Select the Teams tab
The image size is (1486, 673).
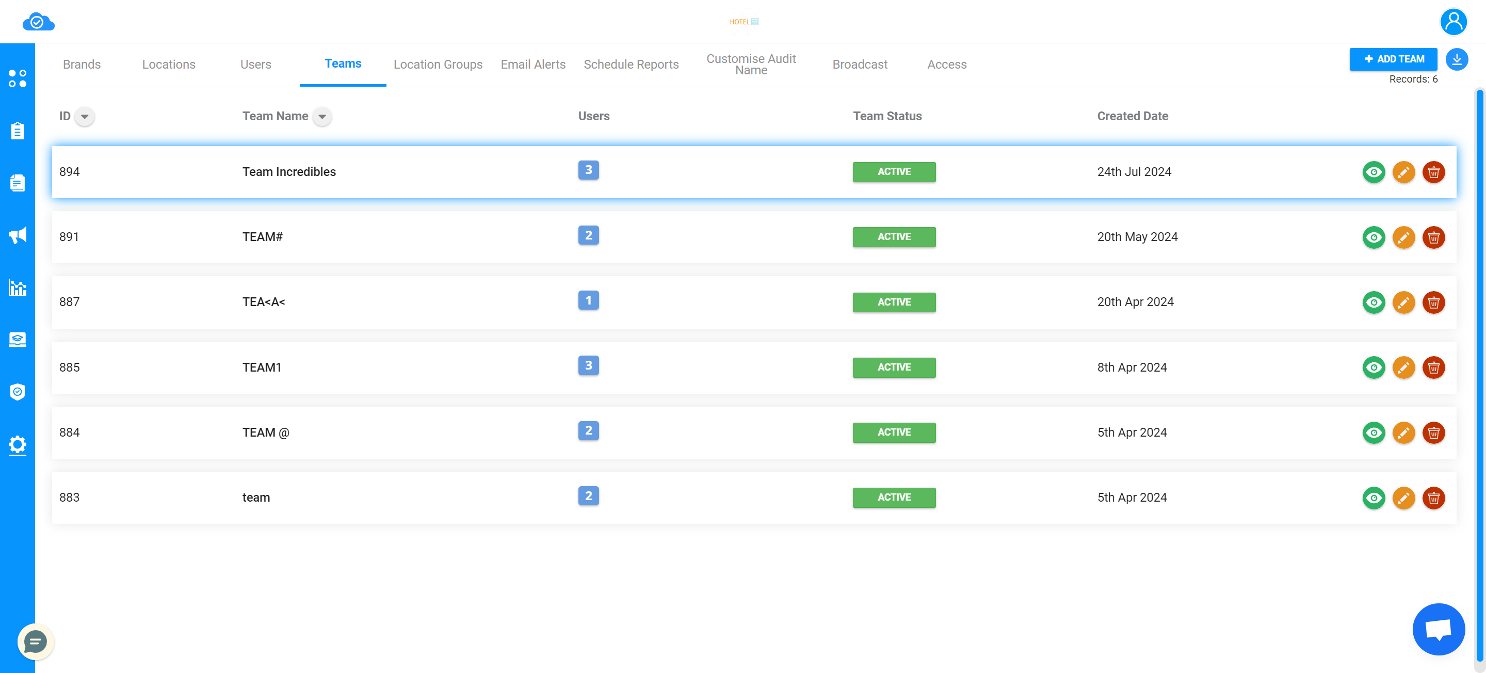tap(343, 62)
